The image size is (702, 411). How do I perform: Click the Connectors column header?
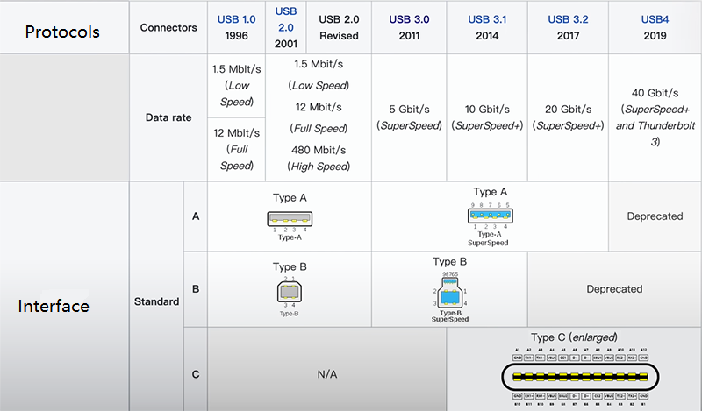[168, 28]
